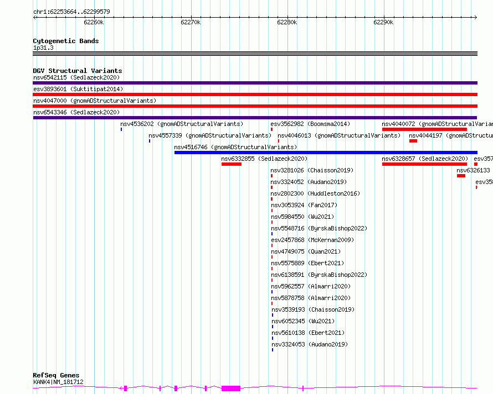Click the Cytogenetic Bands track title

point(66,41)
